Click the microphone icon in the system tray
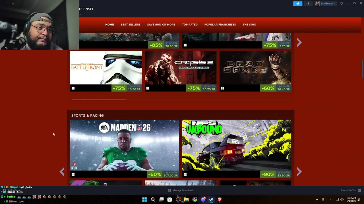Image resolution: width=364 pixels, height=204 pixels. pyautogui.click(x=323, y=199)
